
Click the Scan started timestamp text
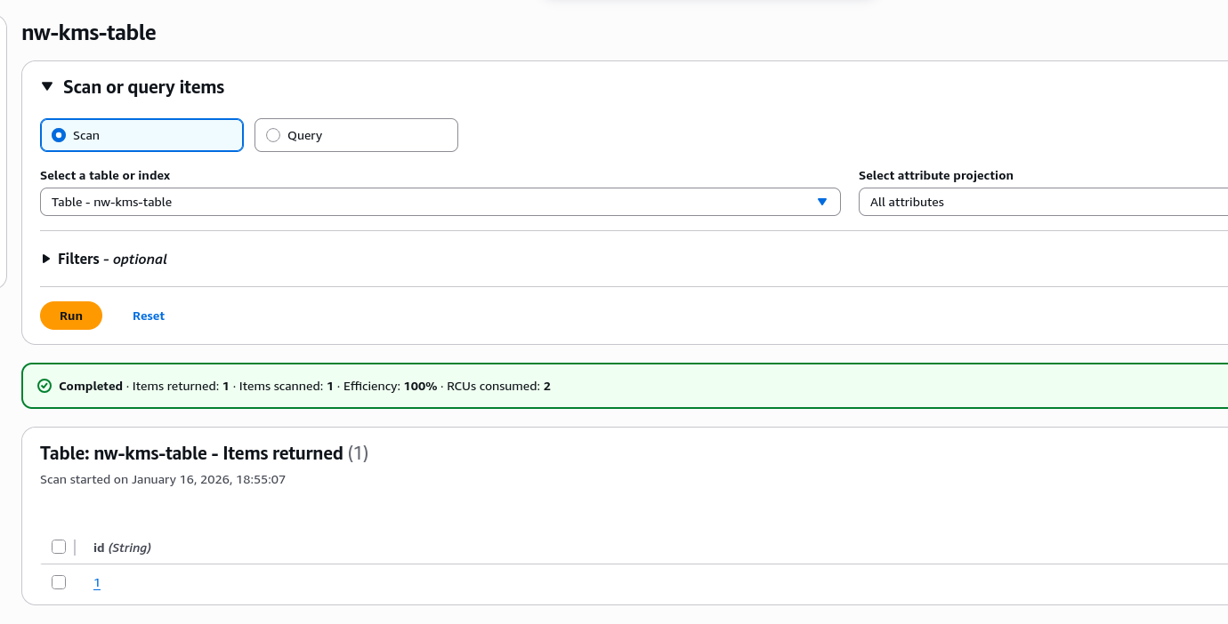pos(163,479)
